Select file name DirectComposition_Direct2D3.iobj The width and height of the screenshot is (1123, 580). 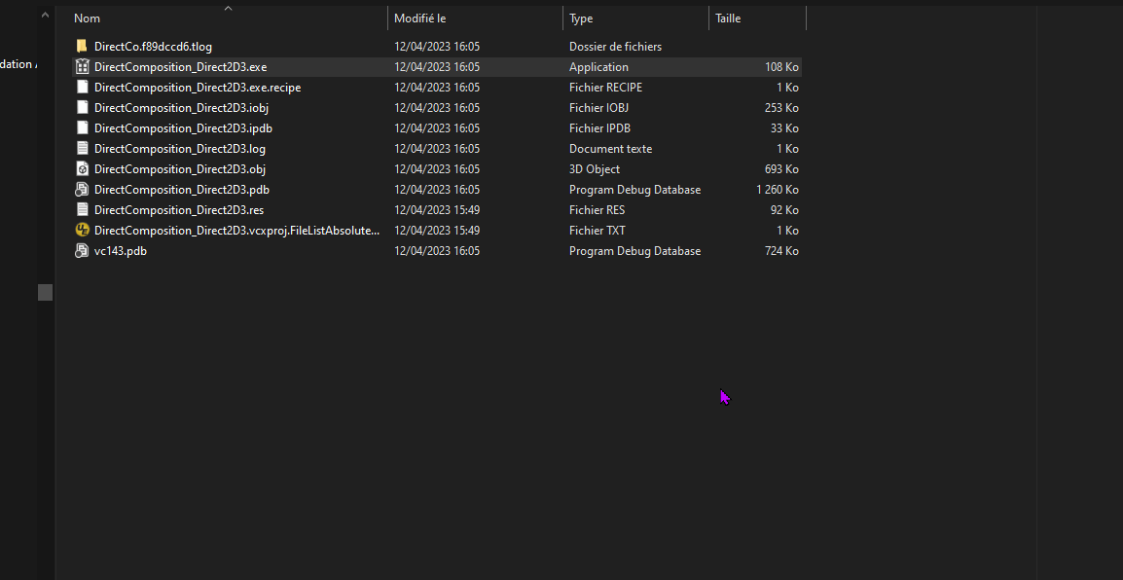181,107
